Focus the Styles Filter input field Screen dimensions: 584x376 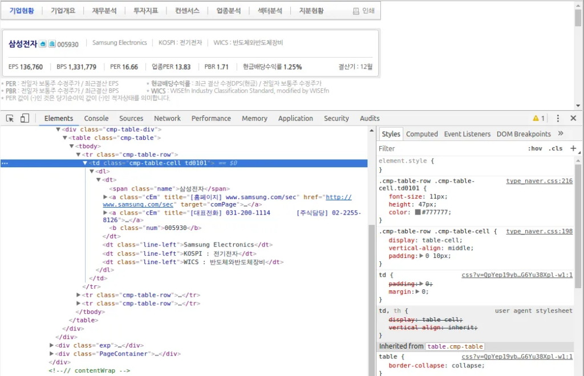(451, 148)
